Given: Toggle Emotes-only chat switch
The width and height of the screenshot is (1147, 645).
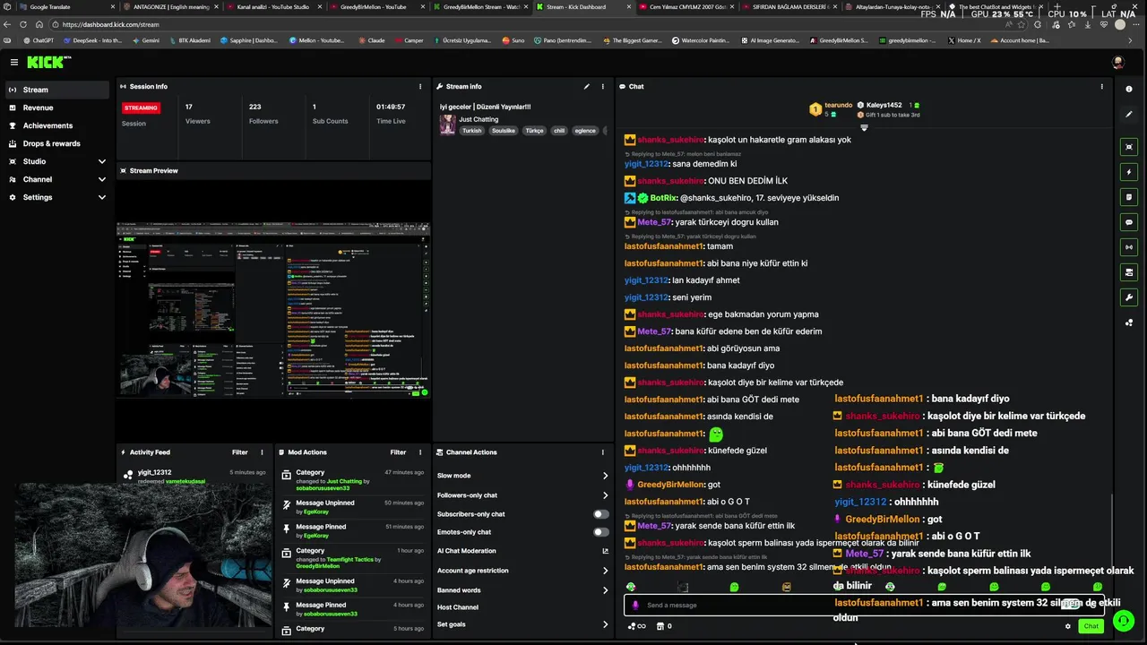Looking at the screenshot, I should 601,532.
